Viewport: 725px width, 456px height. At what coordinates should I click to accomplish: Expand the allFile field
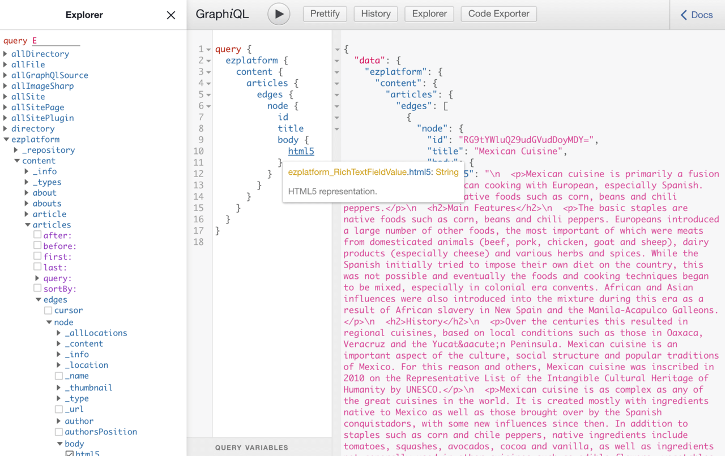(6, 64)
